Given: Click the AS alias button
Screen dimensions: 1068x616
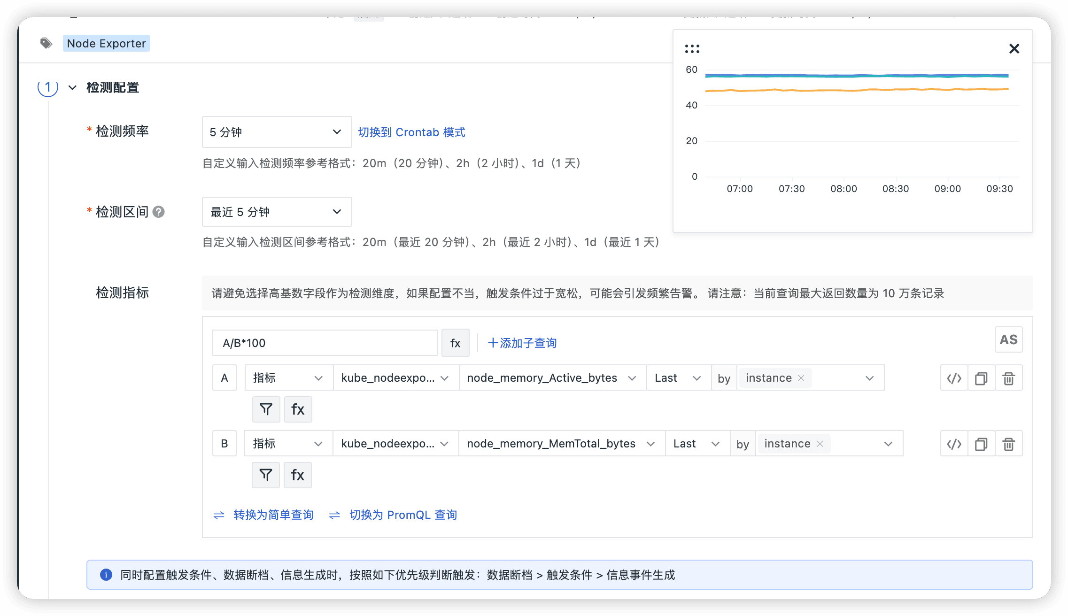Looking at the screenshot, I should [1008, 339].
